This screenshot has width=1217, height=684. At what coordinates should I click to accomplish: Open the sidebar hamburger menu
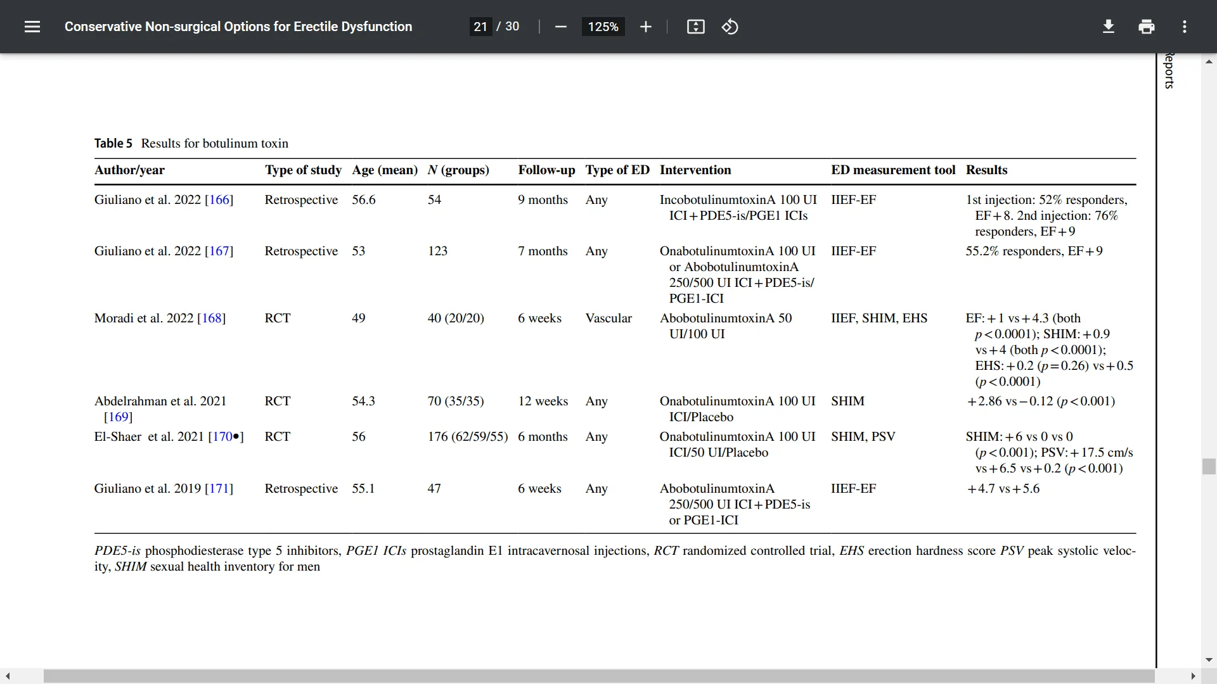pos(32,27)
